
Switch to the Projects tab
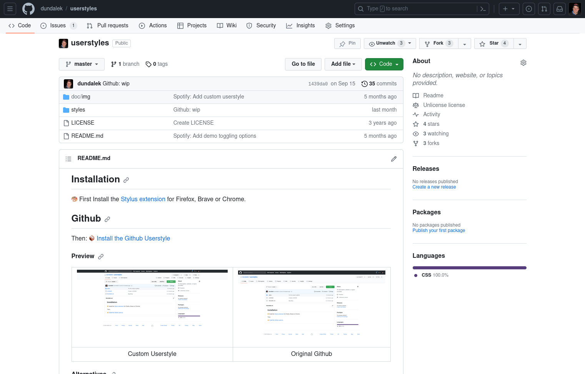coord(192,25)
